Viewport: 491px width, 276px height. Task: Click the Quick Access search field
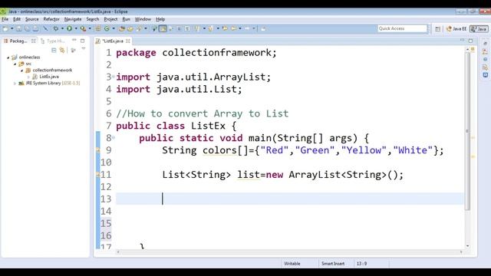pyautogui.click(x=402, y=28)
